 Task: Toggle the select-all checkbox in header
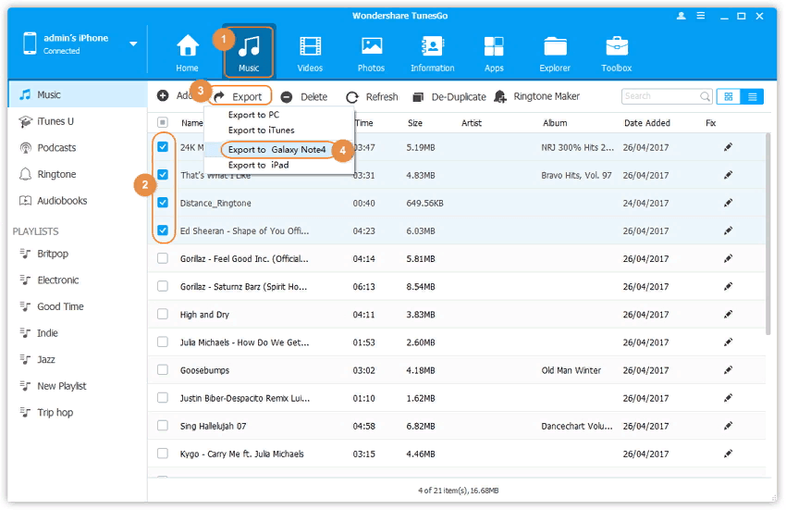pos(163,123)
